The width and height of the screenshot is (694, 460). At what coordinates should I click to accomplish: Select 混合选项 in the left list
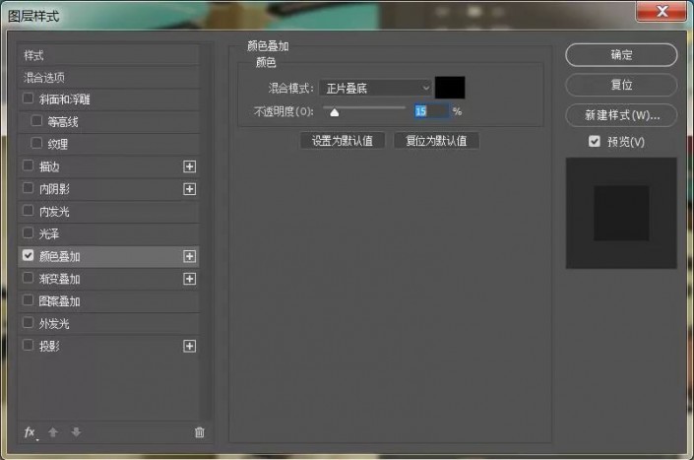coord(108,78)
